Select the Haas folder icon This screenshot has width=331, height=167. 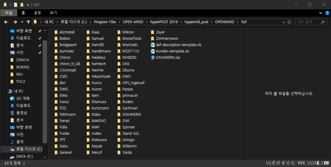88,32
